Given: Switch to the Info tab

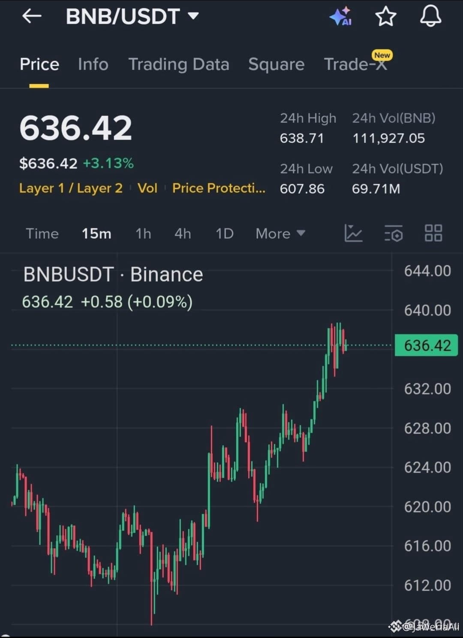Looking at the screenshot, I should click(93, 64).
